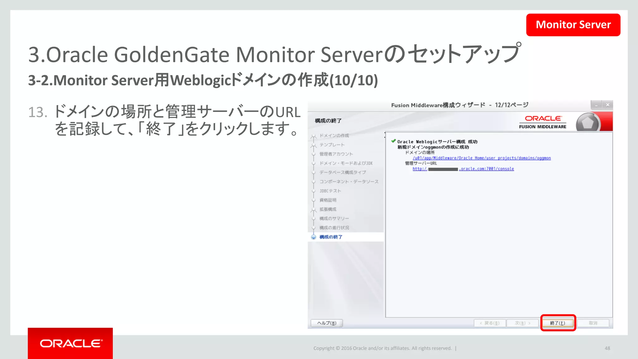Click the Oracle Fusion Middleware logo
Viewport: 638px width, 359px height.
pyautogui.click(x=543, y=122)
